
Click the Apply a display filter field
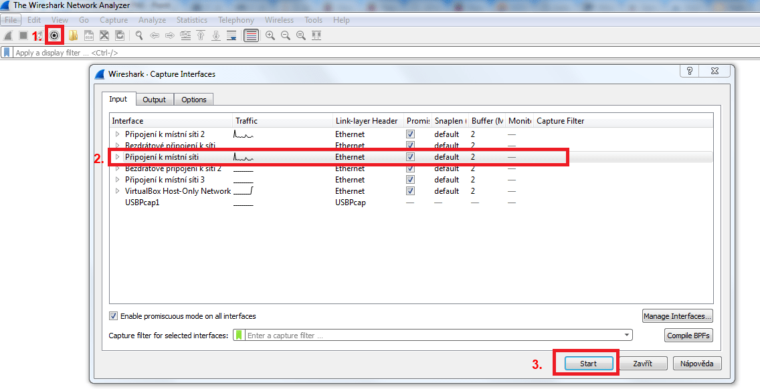pos(385,52)
